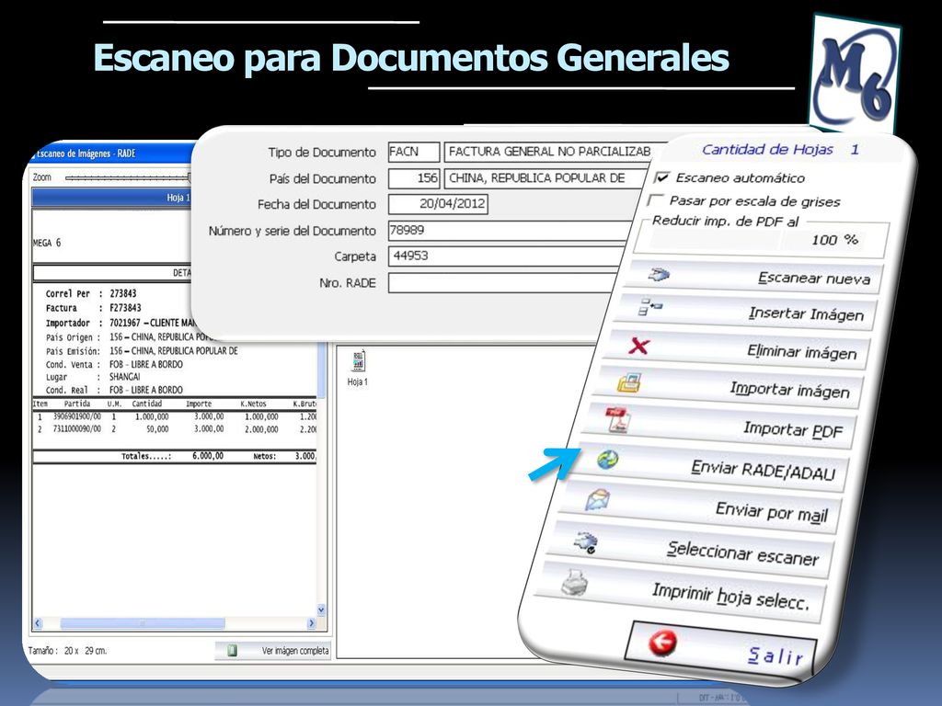Click partida 3906901900/00 in scanned table
The height and width of the screenshot is (706, 942).
[77, 416]
